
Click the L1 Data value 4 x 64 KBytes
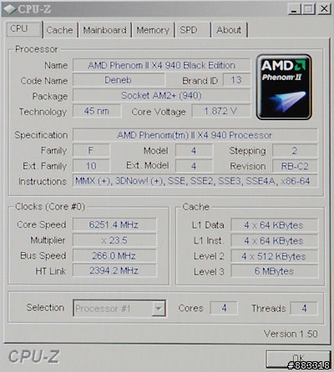coord(274,225)
